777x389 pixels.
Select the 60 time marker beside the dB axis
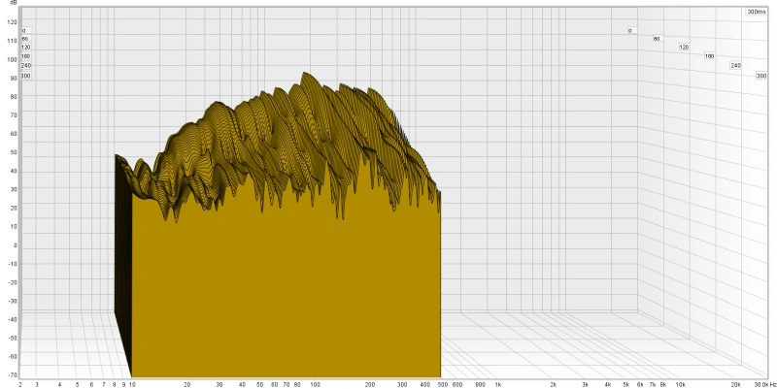24,39
